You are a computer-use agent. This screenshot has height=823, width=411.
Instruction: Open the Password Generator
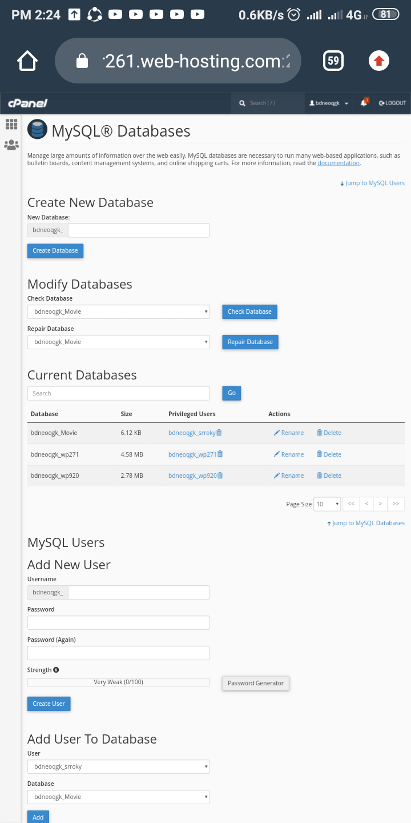(x=256, y=683)
